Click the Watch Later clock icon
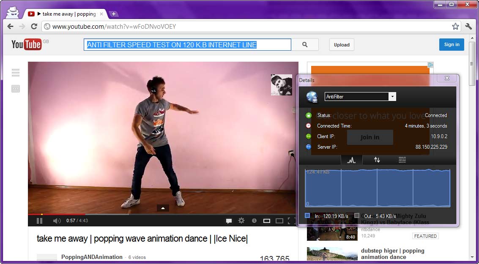 pyautogui.click(x=254, y=220)
